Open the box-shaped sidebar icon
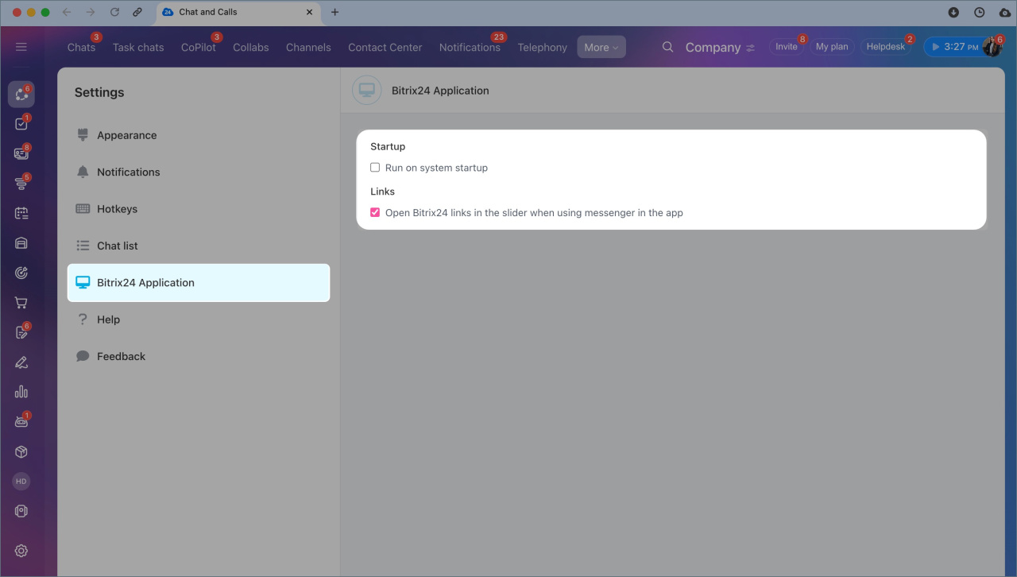This screenshot has width=1017, height=577. (21, 451)
